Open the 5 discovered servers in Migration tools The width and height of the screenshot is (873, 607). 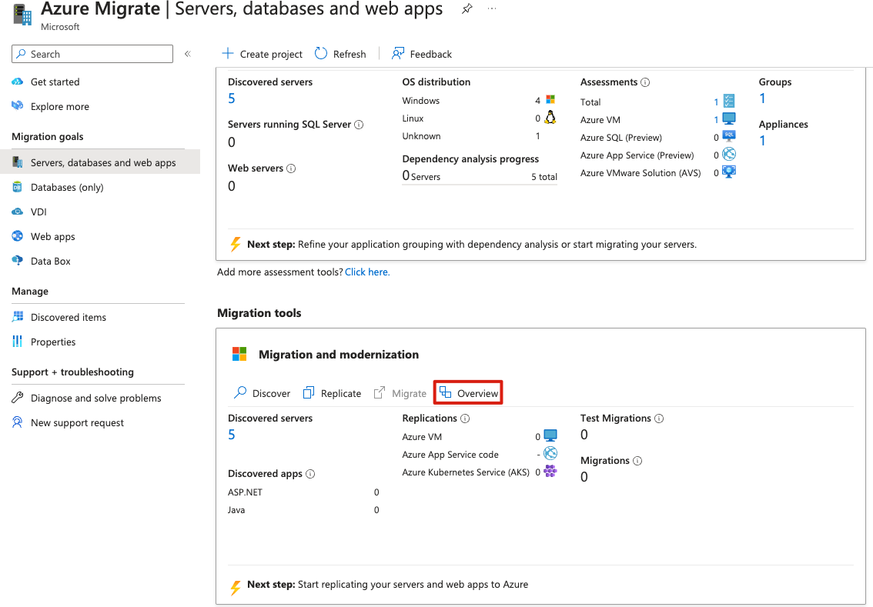point(232,435)
